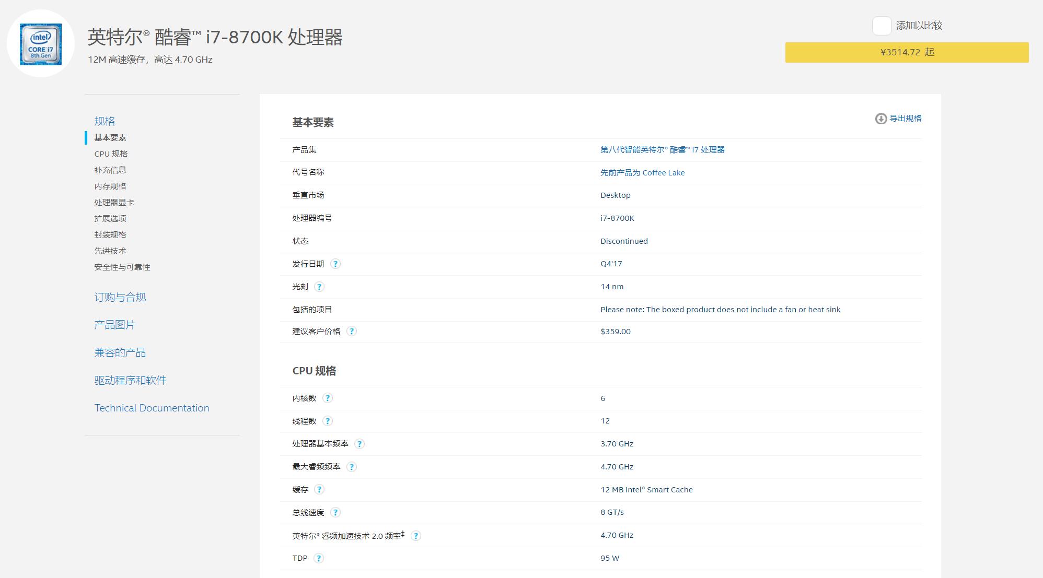
Task: Click the 包括的项目 row label
Action: tap(312, 310)
